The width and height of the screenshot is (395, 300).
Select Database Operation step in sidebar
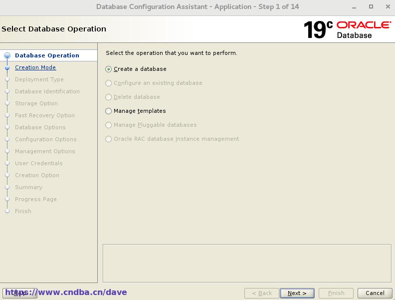click(47, 55)
